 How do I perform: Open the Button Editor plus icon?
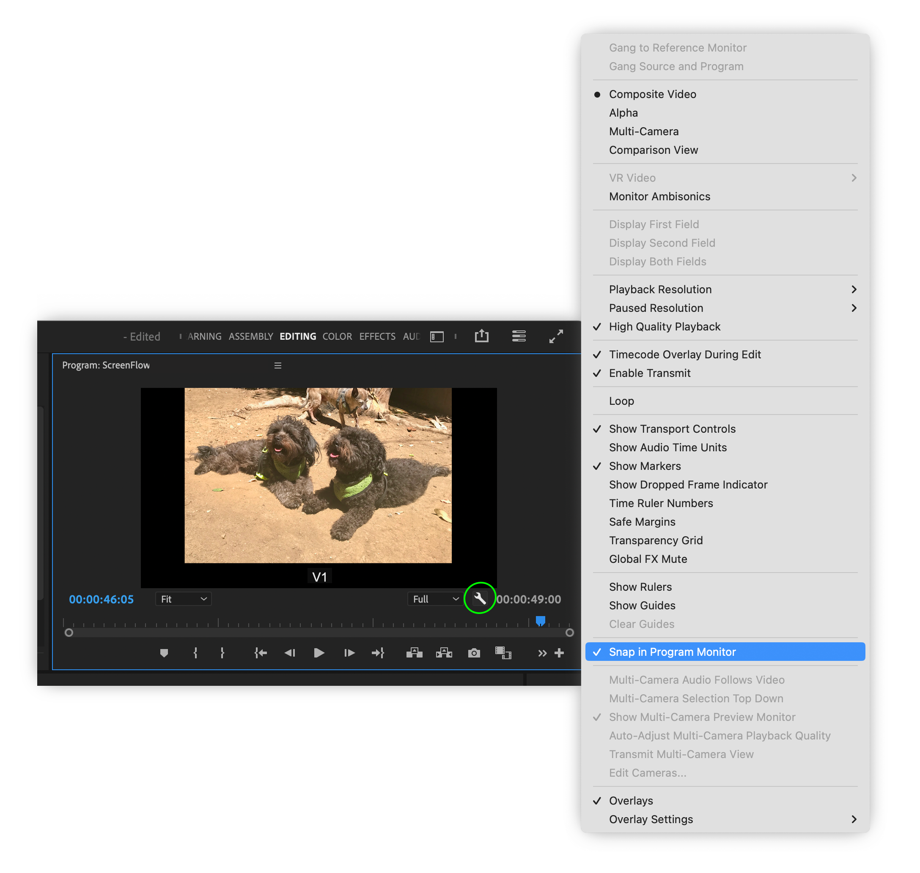tap(560, 653)
